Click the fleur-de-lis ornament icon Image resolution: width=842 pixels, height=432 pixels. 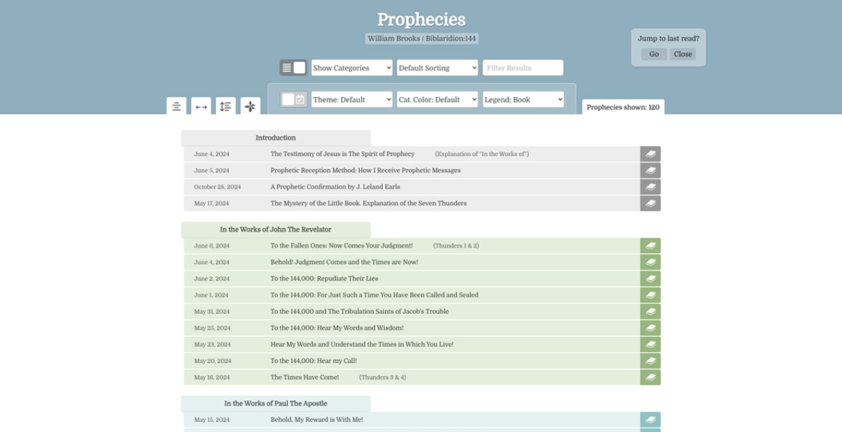pos(250,107)
